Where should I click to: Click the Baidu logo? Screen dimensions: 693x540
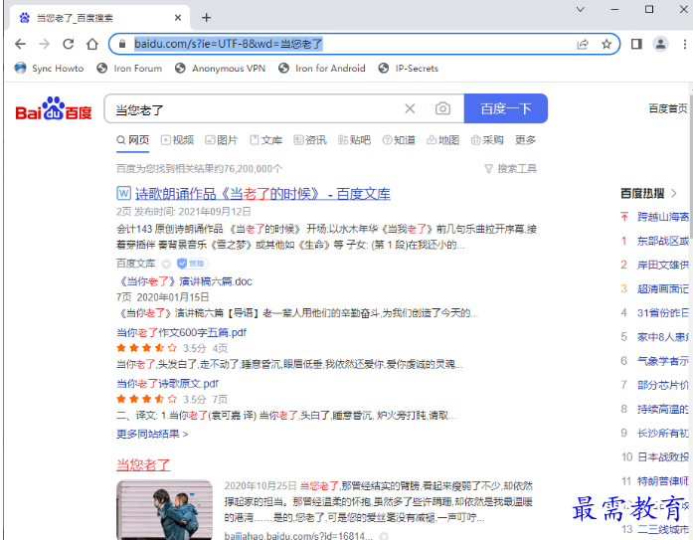54,108
